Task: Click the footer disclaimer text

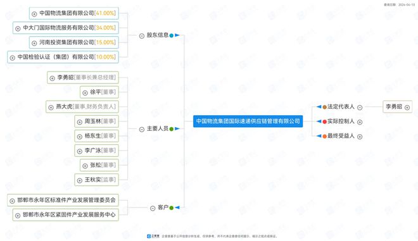Action: (x=219, y=236)
